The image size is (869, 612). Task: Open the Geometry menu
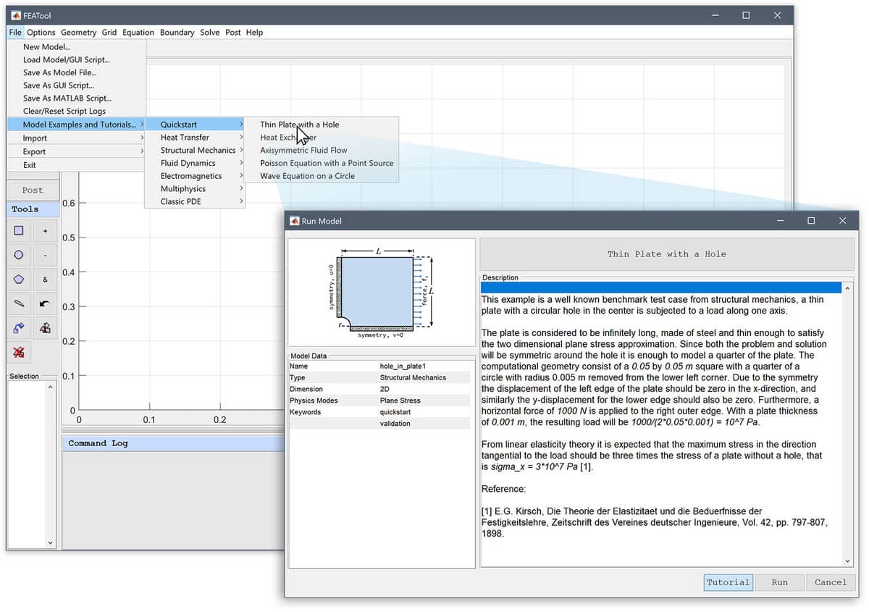coord(78,32)
